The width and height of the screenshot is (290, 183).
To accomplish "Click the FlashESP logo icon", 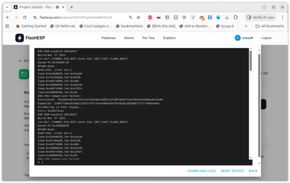I will point(20,38).
